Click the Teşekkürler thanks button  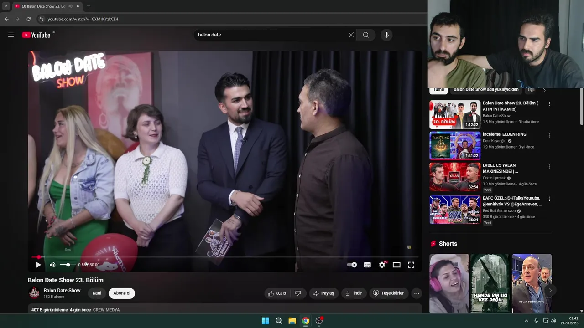(389, 293)
